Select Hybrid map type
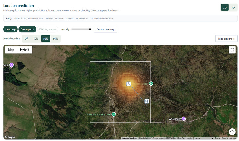This screenshot has width=239, height=141. 25,50
